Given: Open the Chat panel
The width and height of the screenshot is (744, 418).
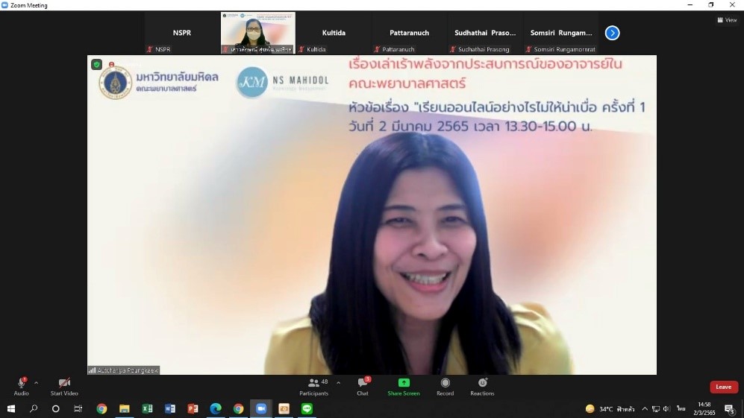Looking at the screenshot, I should (x=363, y=386).
